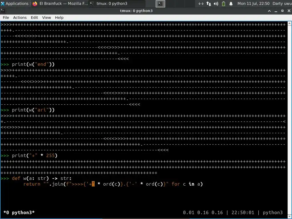Open the Actions menu
Screen dimensions: 292x219
point(20,17)
